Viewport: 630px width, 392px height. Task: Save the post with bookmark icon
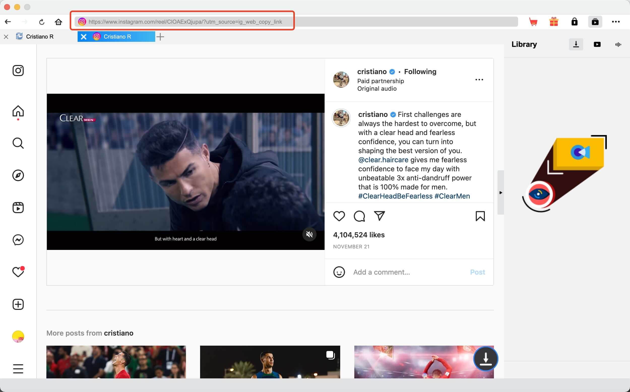[480, 216]
